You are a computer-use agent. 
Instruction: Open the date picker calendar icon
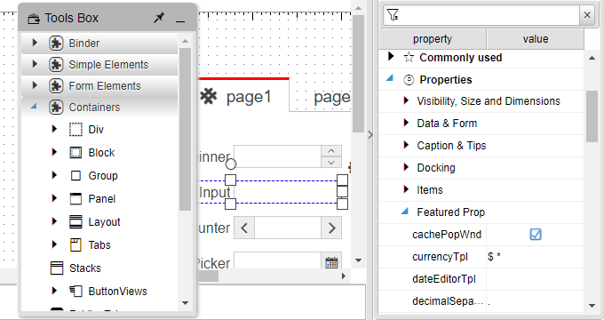coord(331,262)
